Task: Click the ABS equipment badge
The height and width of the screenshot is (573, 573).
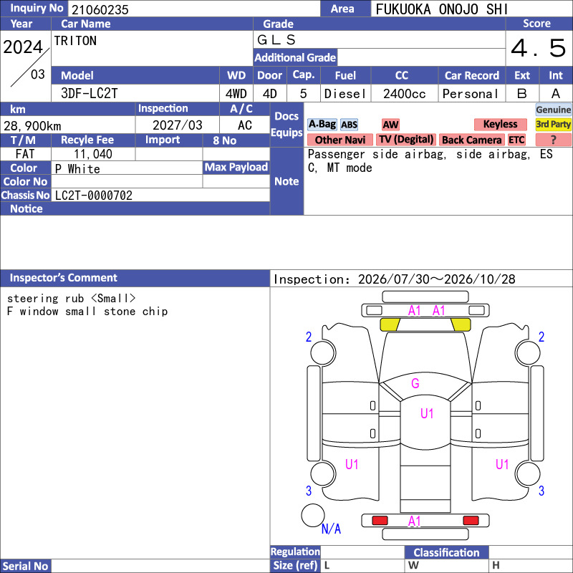Action: [349, 125]
